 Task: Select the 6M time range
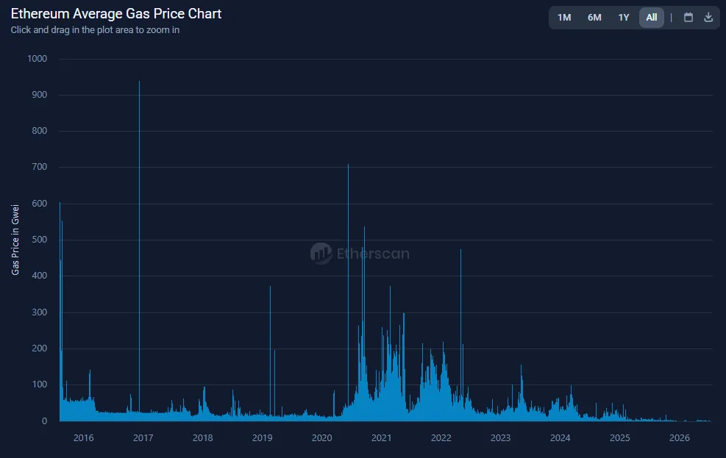[x=594, y=18]
